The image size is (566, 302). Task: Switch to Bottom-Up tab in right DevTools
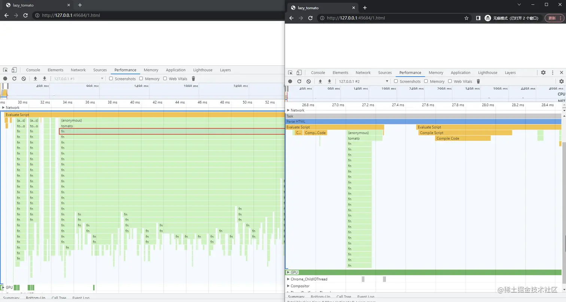[320, 297]
